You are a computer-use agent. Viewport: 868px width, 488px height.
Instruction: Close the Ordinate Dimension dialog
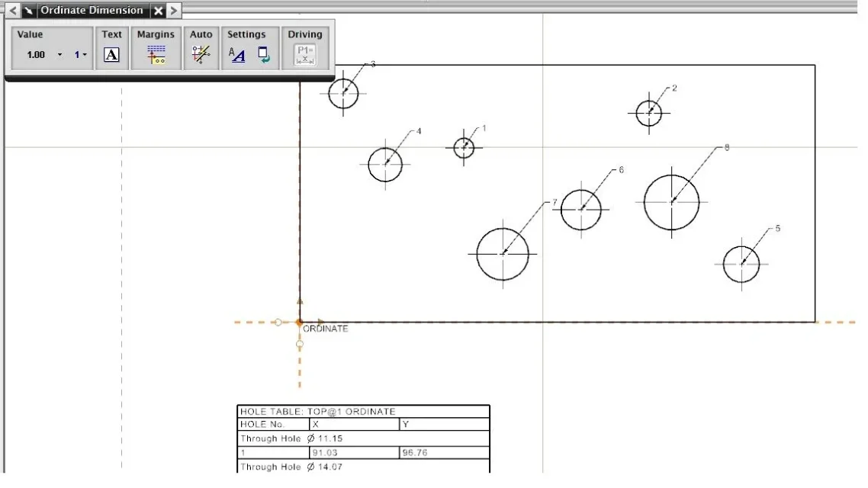(158, 11)
